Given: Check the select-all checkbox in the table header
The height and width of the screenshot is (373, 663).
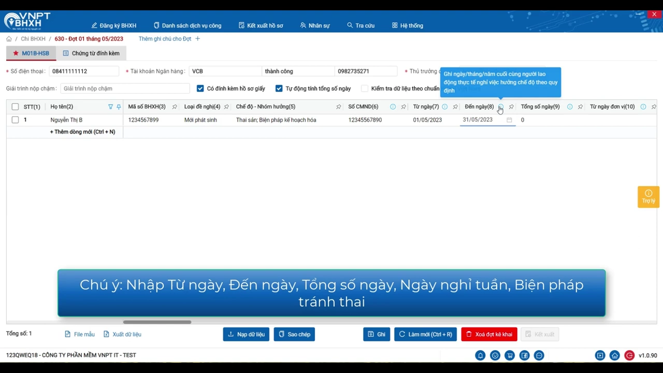Looking at the screenshot, I should pyautogui.click(x=15, y=107).
